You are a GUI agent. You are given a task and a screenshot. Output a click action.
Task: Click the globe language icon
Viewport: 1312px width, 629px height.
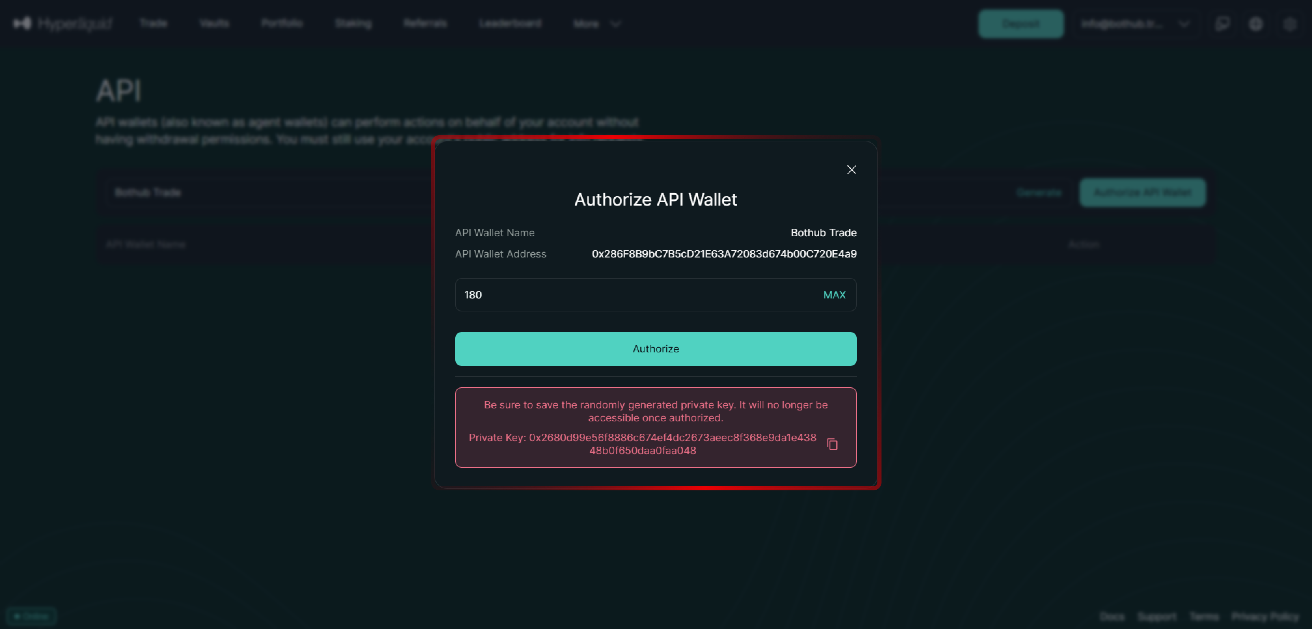click(1256, 24)
